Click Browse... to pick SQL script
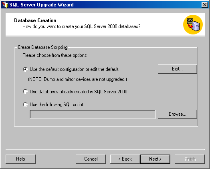The width and height of the screenshot is (210, 169). click(x=178, y=114)
